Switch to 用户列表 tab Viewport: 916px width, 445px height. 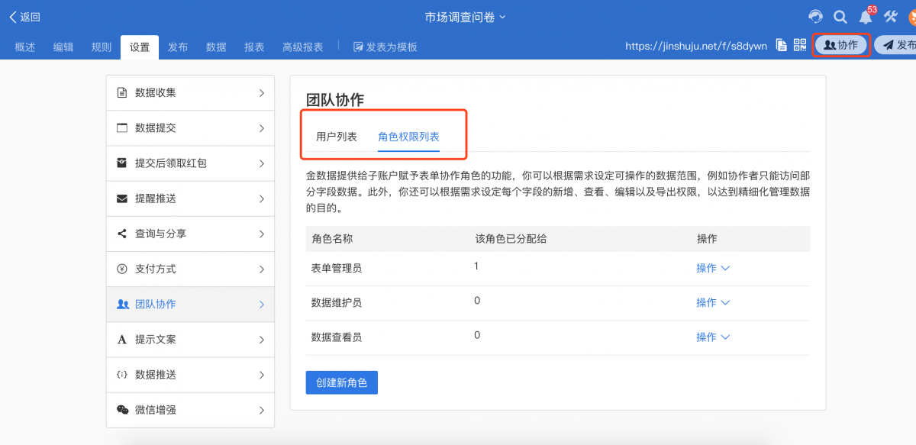tap(337, 137)
